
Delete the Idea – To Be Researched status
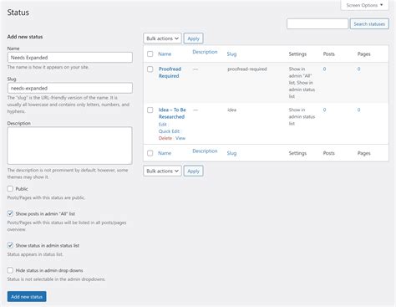165,138
